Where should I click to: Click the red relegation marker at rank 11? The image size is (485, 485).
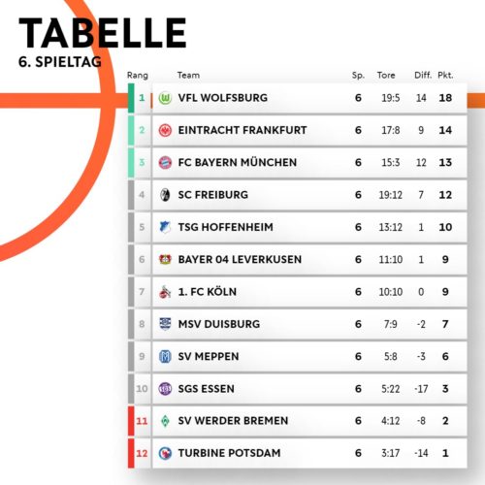tap(131, 421)
